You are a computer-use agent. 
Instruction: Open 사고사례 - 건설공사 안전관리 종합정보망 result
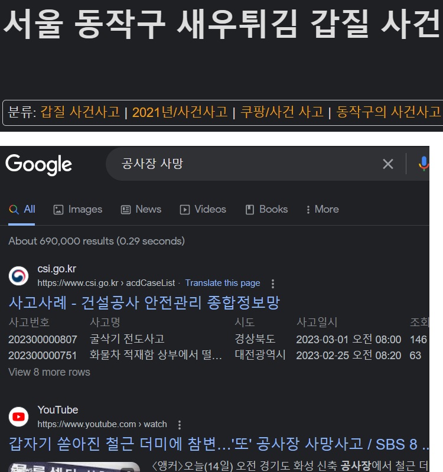(144, 302)
